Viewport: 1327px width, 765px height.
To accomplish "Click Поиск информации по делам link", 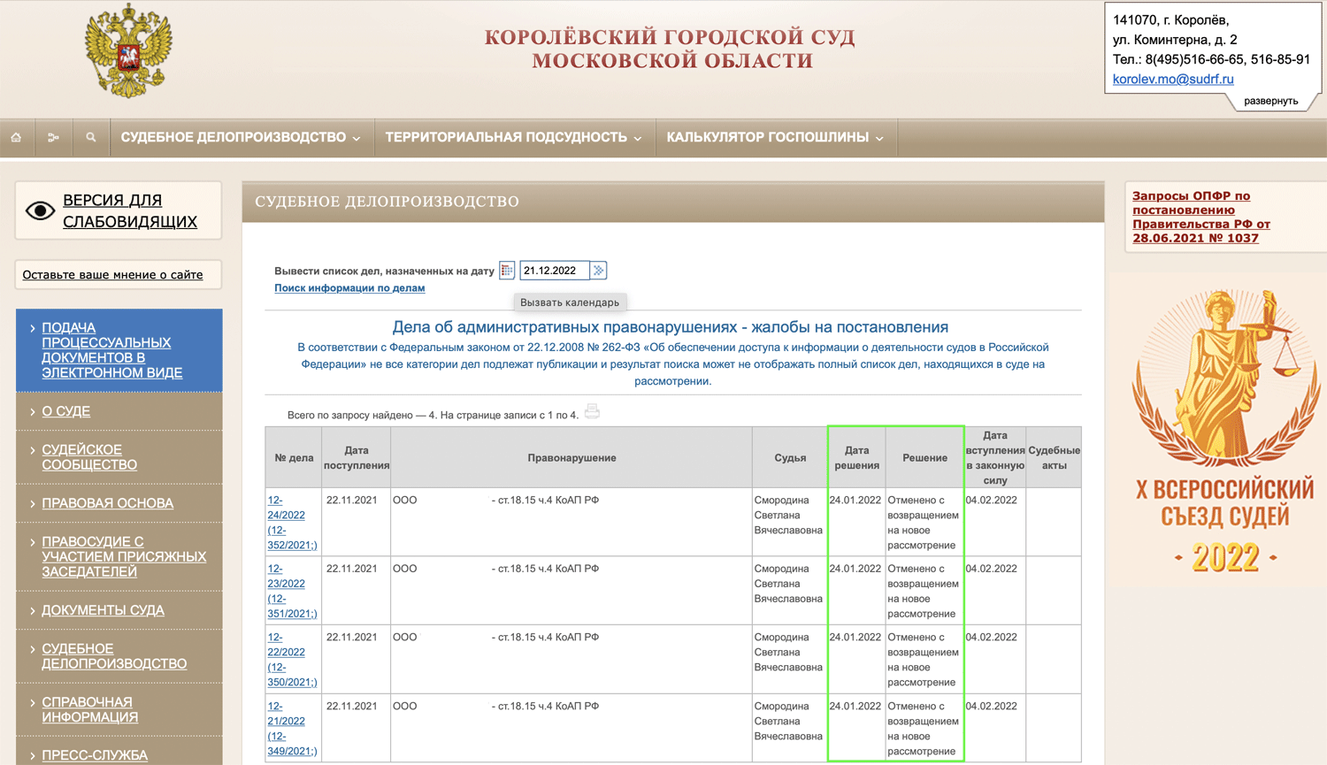I will [x=349, y=288].
